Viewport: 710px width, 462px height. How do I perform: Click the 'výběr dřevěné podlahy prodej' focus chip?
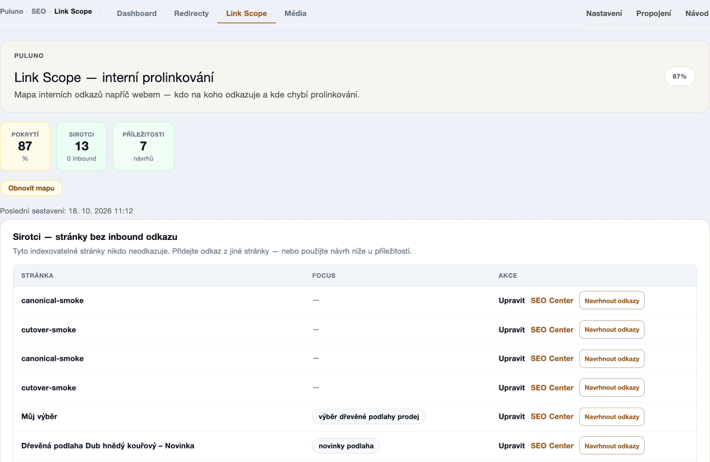pyautogui.click(x=369, y=416)
